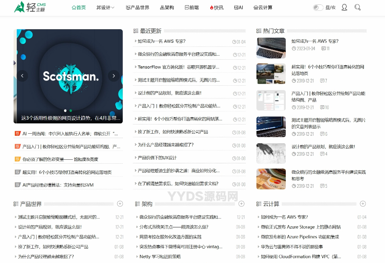The width and height of the screenshot is (385, 263).
Task: Open article TensorFlow 官方简化版 in 最近更新
Action: point(178,67)
